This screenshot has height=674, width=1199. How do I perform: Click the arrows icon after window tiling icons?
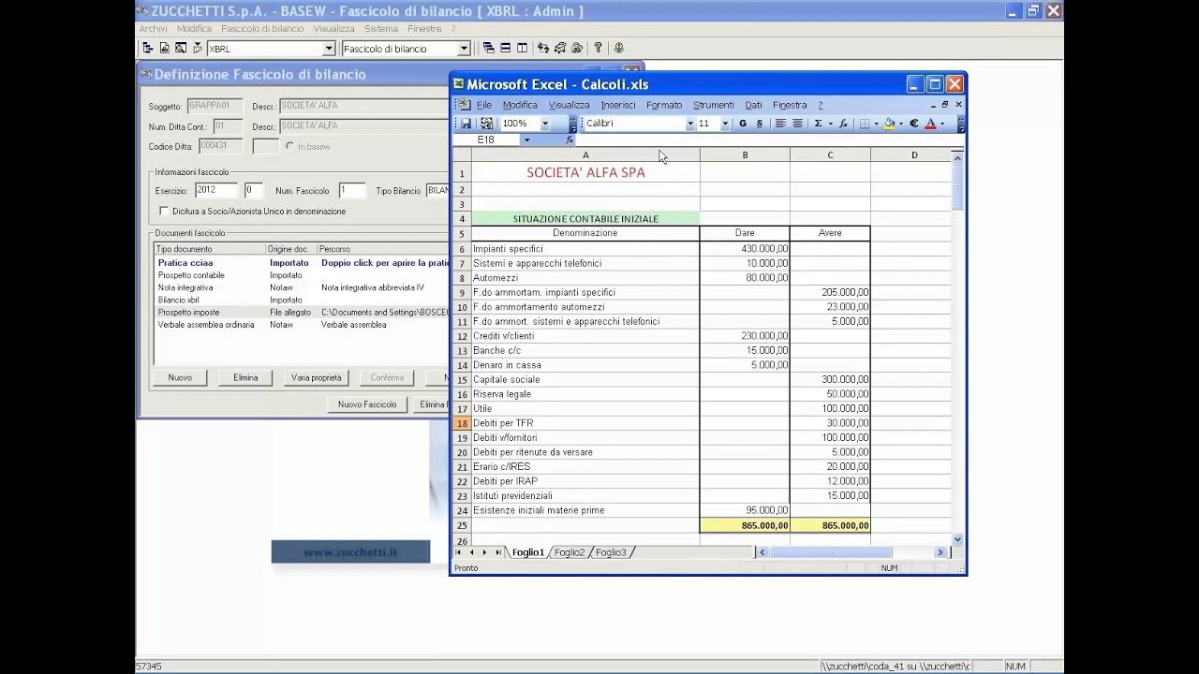pos(544,48)
